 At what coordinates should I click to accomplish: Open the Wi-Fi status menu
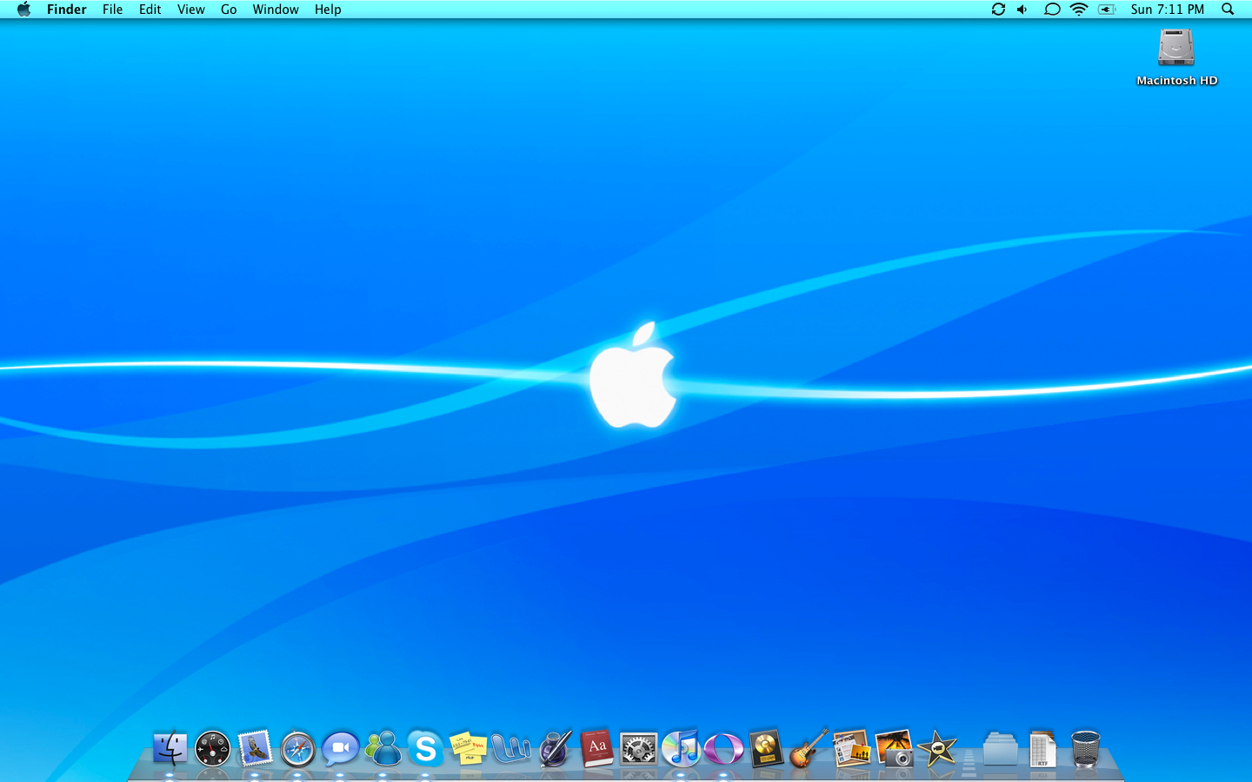pyautogui.click(x=1079, y=9)
